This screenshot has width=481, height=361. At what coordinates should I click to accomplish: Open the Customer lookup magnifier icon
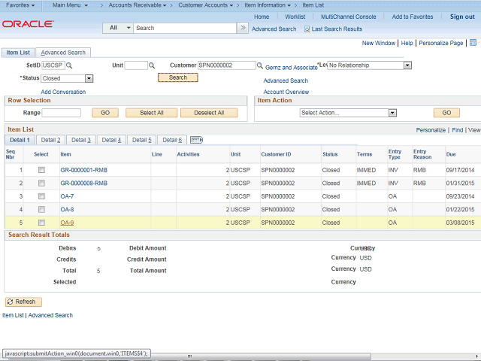(x=261, y=65)
